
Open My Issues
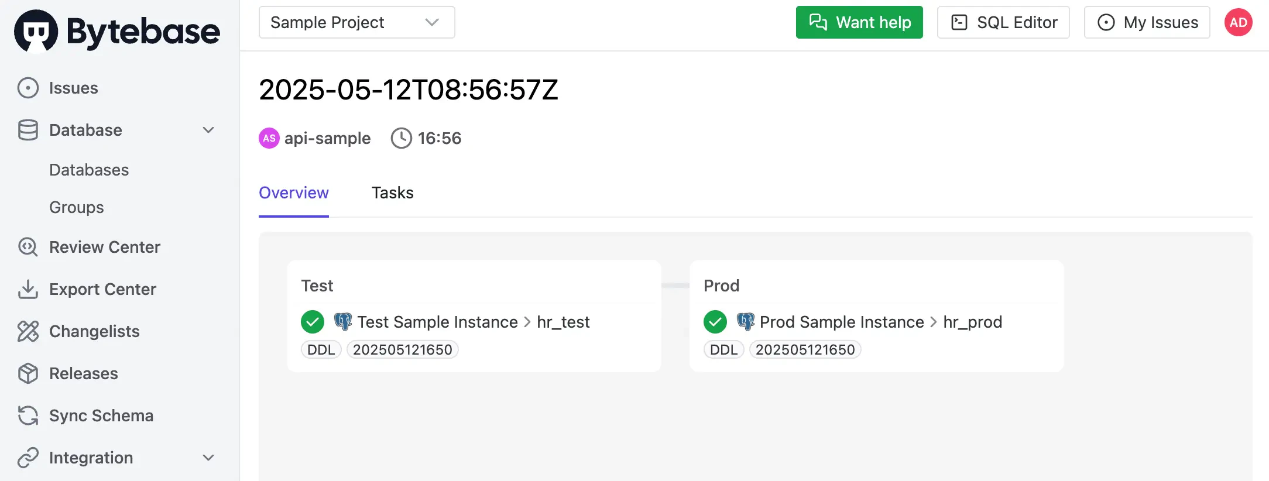point(1147,22)
